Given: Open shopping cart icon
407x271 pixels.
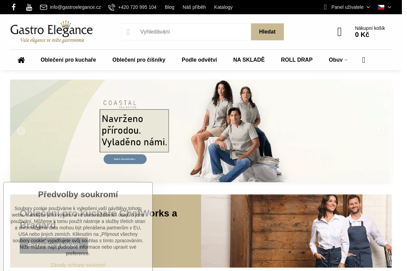Looking at the screenshot, I should coord(340,32).
